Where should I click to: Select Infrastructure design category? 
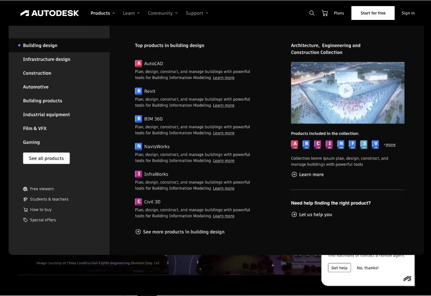click(x=47, y=59)
